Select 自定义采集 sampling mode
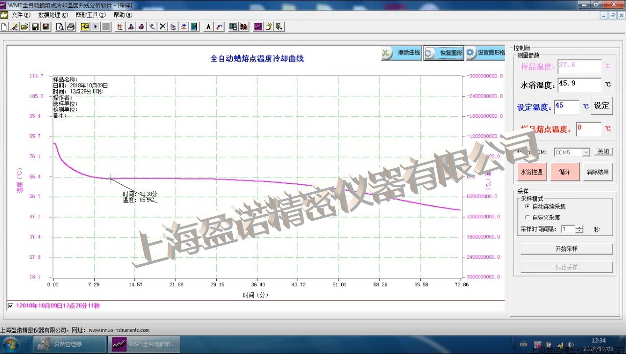 click(x=527, y=218)
